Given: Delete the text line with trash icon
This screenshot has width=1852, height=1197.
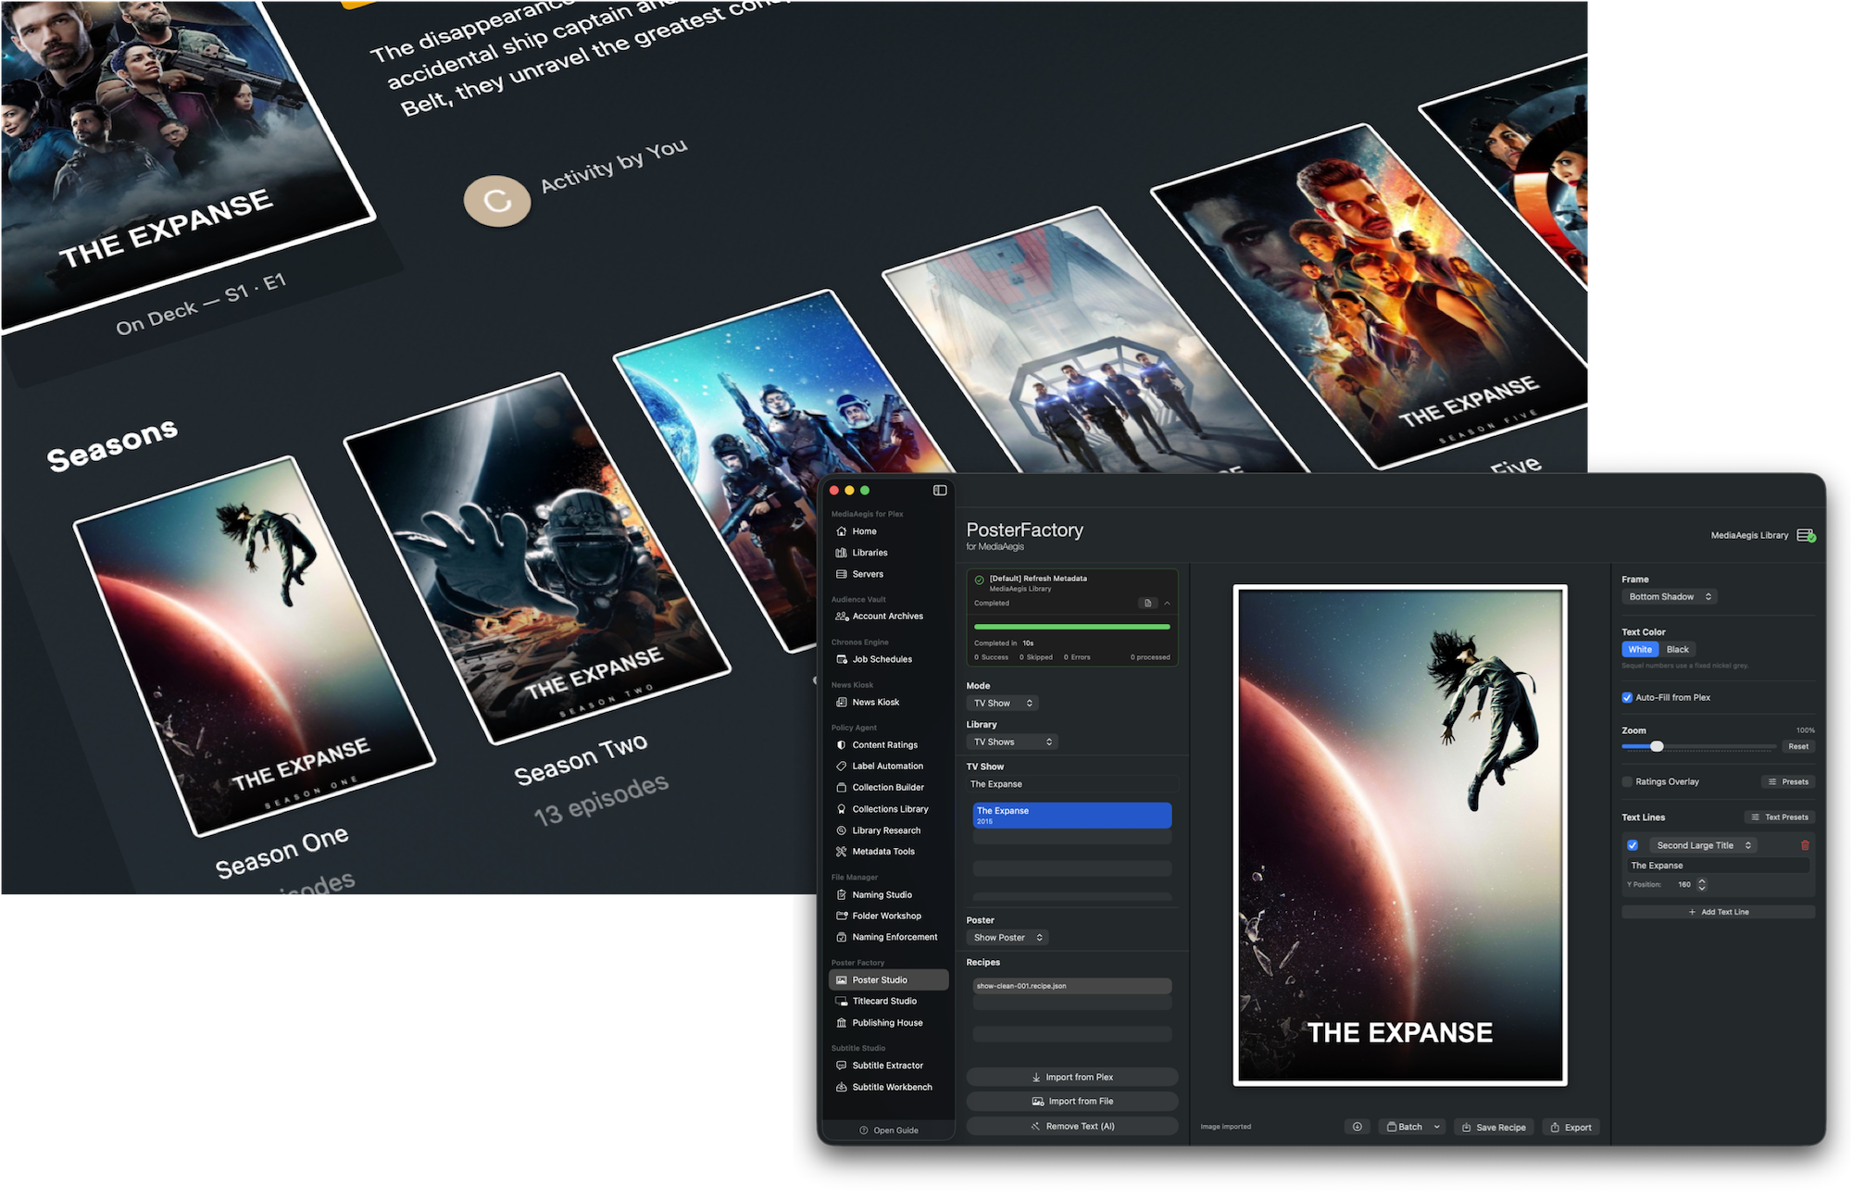Looking at the screenshot, I should 1805,845.
